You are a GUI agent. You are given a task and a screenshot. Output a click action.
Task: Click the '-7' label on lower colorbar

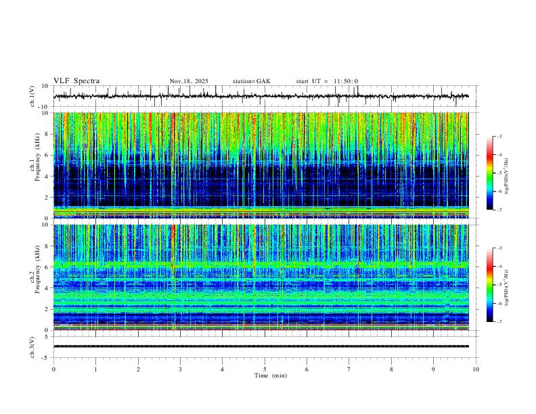(x=499, y=322)
